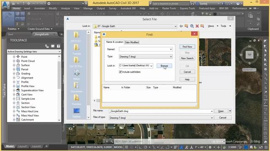Click red Delete icon in Select File
270x151 pixels.
click(x=197, y=26)
